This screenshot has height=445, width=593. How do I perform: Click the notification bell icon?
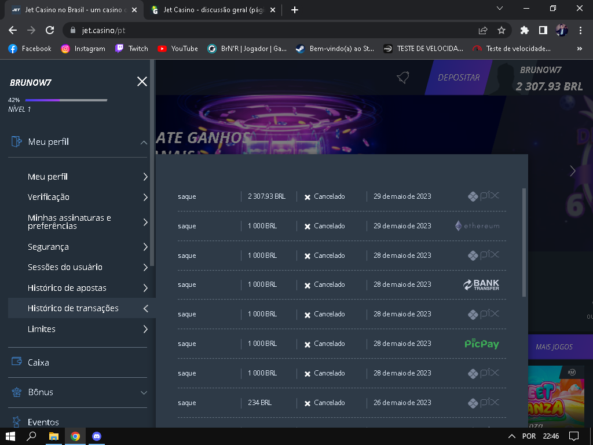point(402,78)
